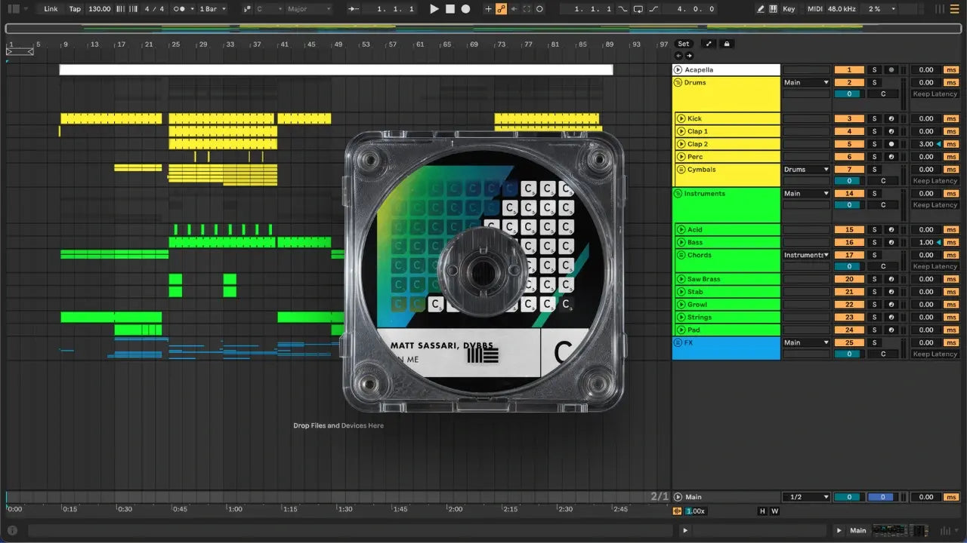
Task: Click the Tap tempo button
Action: pos(75,9)
